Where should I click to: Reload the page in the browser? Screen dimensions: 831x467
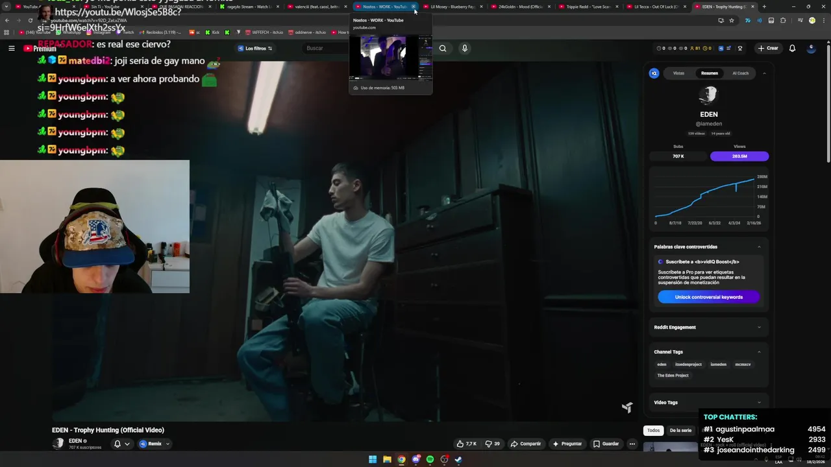[x=31, y=20]
